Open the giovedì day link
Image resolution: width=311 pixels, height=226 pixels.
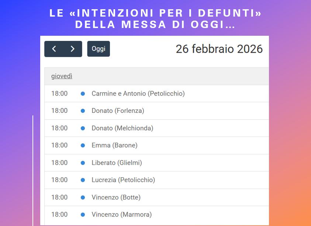pyautogui.click(x=62, y=76)
